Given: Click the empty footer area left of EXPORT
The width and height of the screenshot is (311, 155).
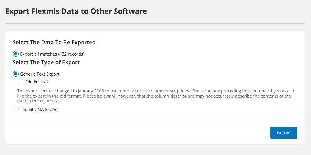Looking at the screenshot, I should coord(135,133).
